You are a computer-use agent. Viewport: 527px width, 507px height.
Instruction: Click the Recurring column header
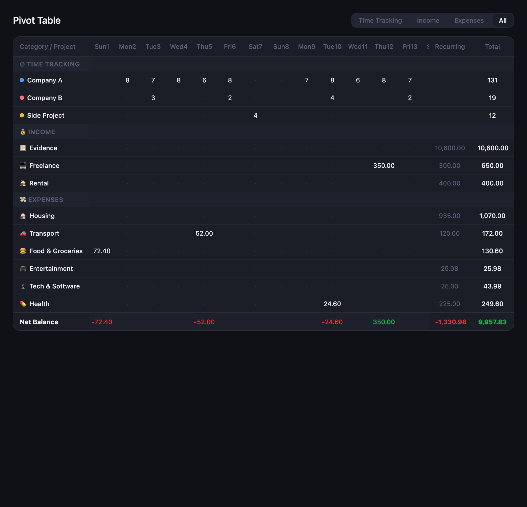(450, 46)
